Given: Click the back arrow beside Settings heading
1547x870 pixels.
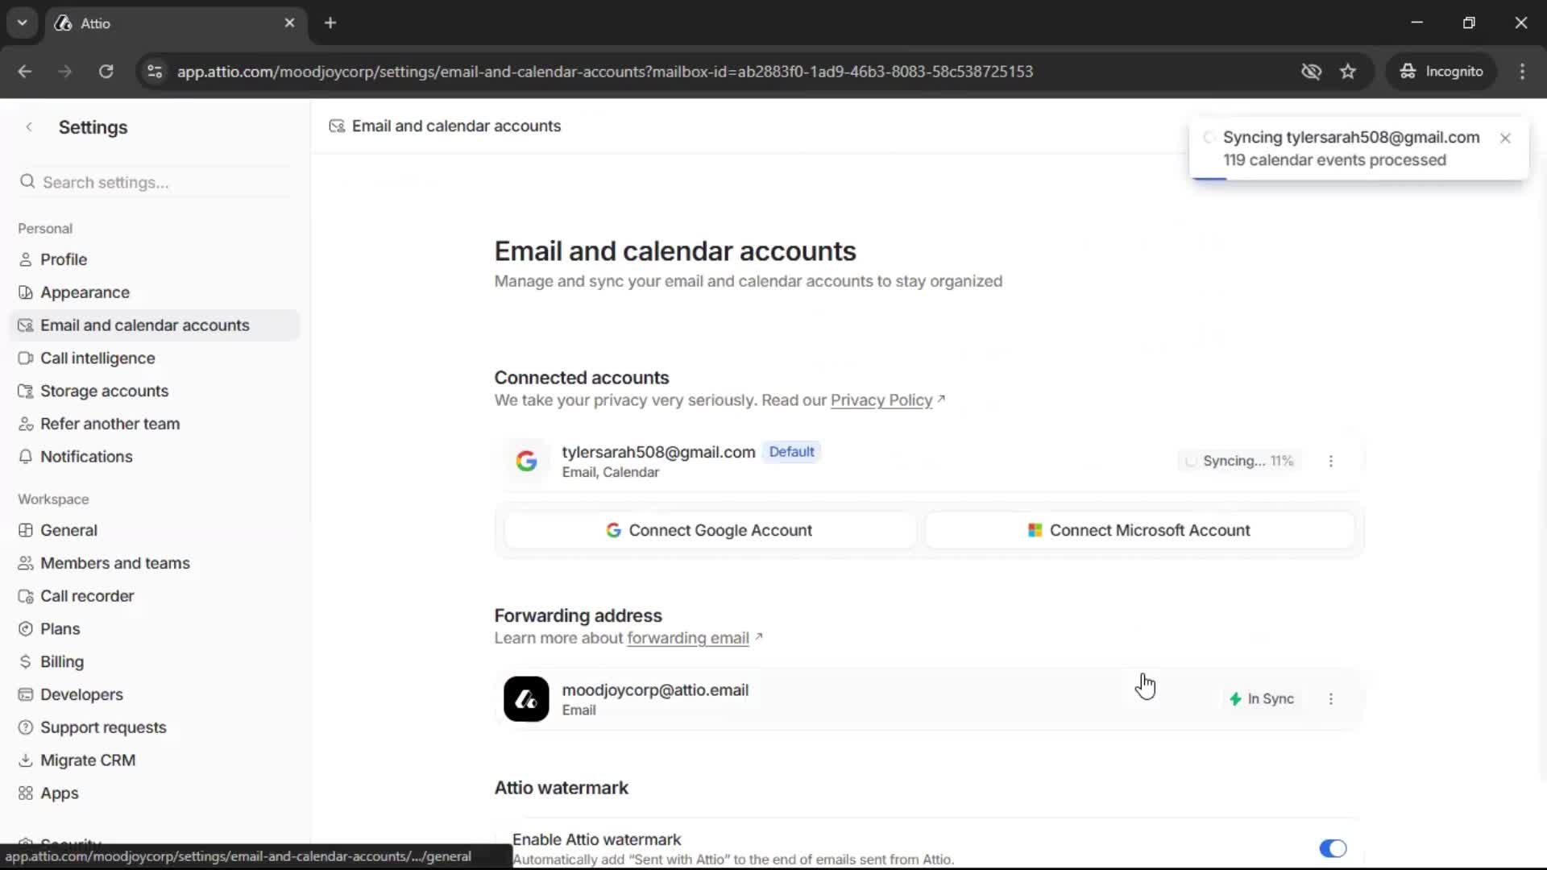Looking at the screenshot, I should coord(29,127).
